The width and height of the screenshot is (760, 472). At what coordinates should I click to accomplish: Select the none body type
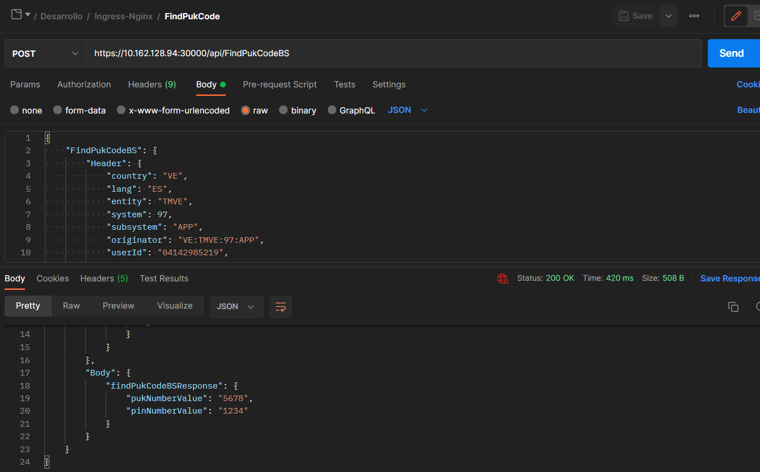(x=26, y=110)
